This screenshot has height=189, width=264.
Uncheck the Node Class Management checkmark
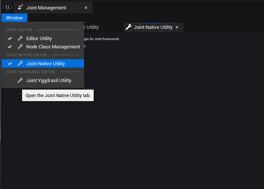pos(10,47)
